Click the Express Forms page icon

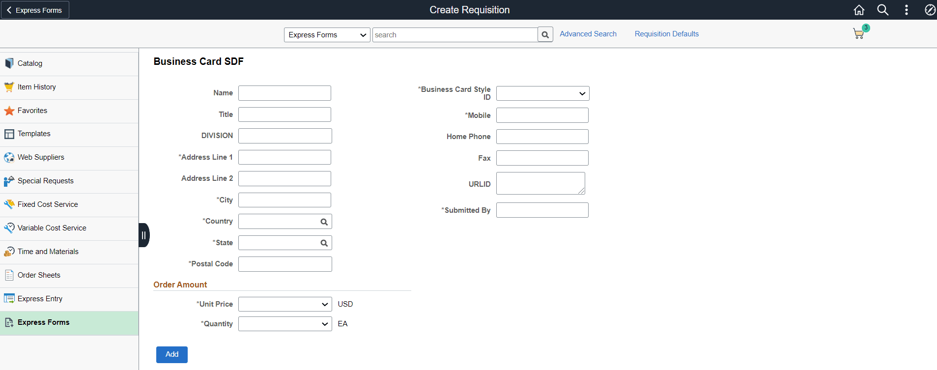coord(9,322)
